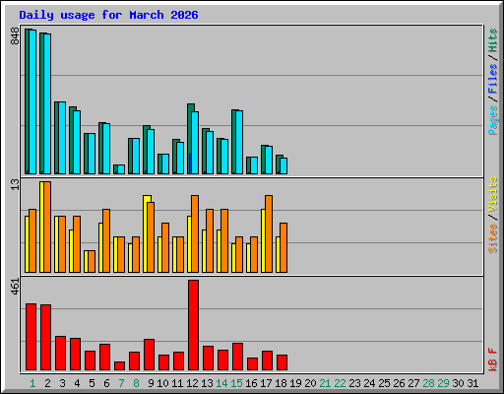This screenshot has width=504, height=394.
Task: Click day 13 on the x-axis
Action: point(207,383)
